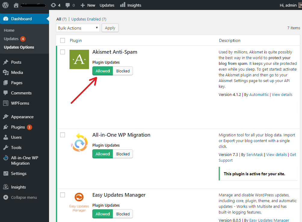
Task: Click the Akismet Anti-Spam plugin logo
Action: (x=79, y=59)
